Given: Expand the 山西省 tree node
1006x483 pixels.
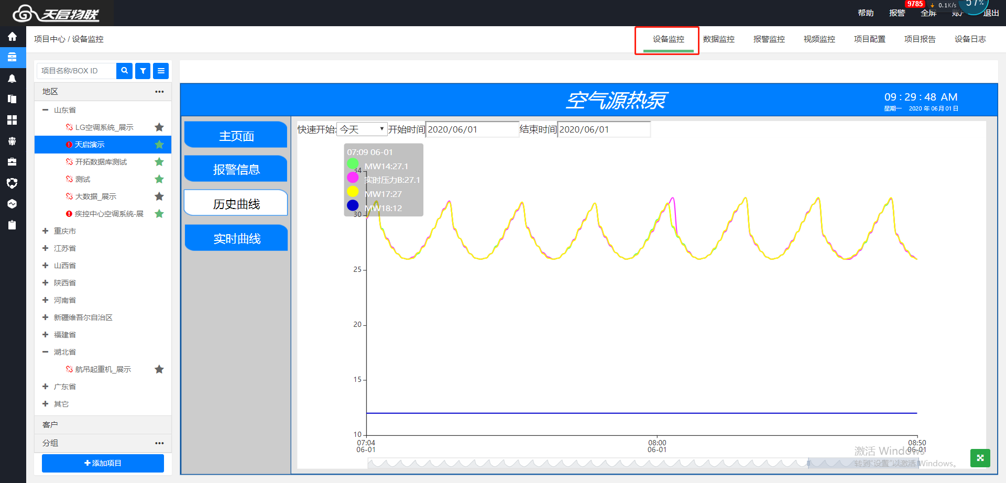Looking at the screenshot, I should coord(46,266).
